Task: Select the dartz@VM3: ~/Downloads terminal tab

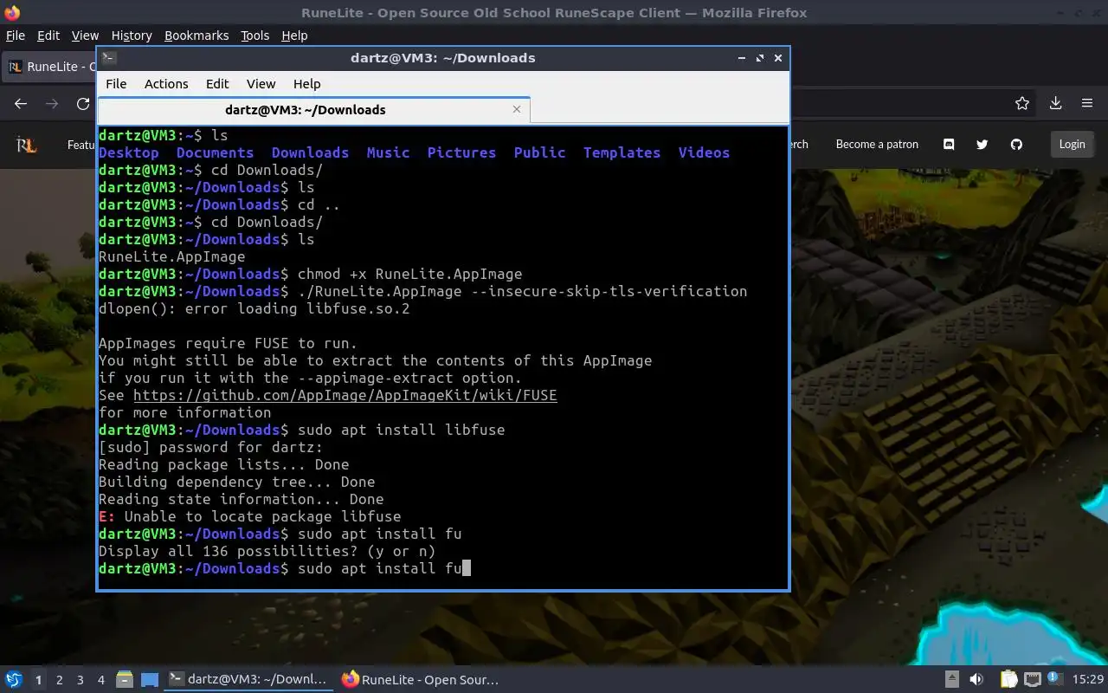Action: pos(306,110)
